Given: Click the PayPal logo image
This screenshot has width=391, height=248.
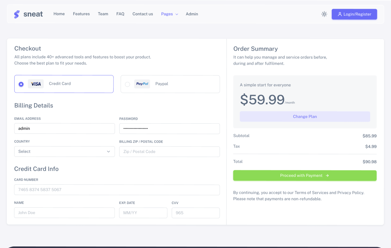Looking at the screenshot, I should pyautogui.click(x=142, y=84).
